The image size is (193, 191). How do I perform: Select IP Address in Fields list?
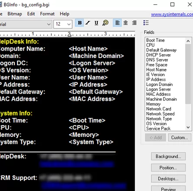(156, 79)
